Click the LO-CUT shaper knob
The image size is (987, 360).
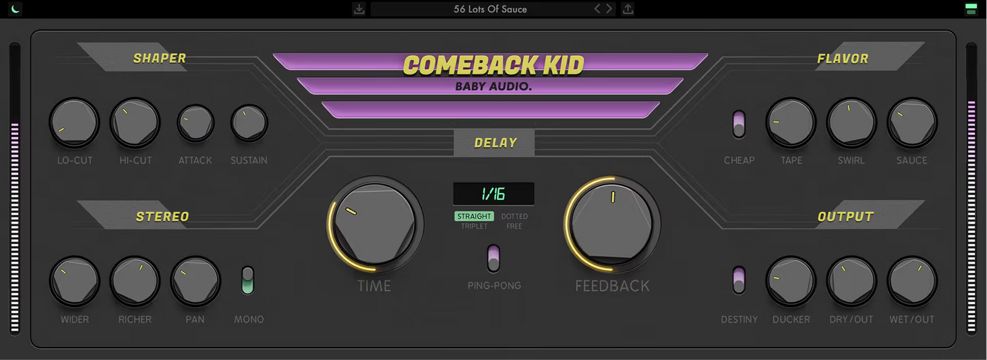74,123
